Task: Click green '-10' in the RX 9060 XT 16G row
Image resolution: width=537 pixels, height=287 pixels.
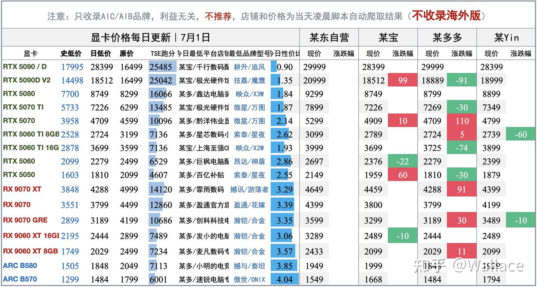Action: pos(402,236)
